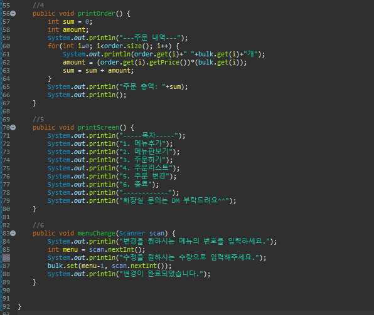This screenshot has height=315, width=374.
Task: Click the empty println() on line 66
Action: coord(87,95)
